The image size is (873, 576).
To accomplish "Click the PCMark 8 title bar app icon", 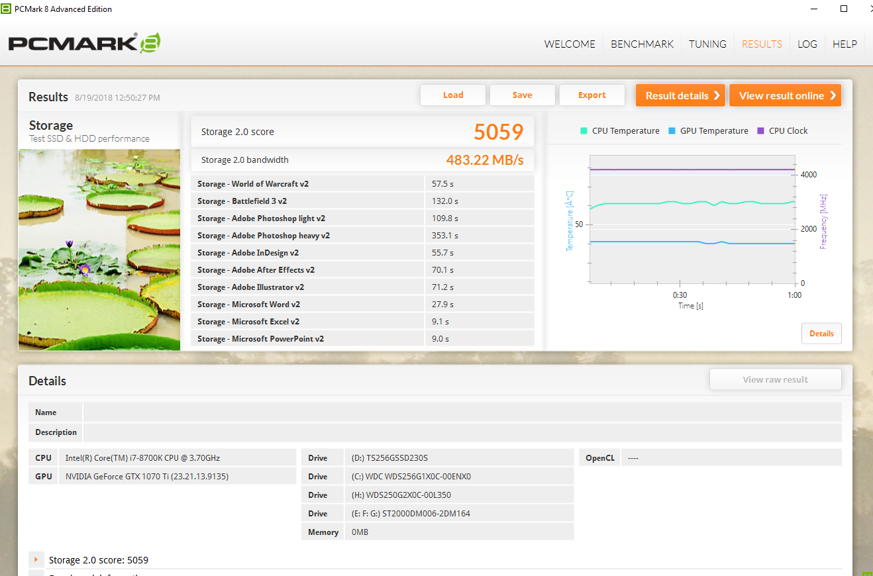I will 7,9.
